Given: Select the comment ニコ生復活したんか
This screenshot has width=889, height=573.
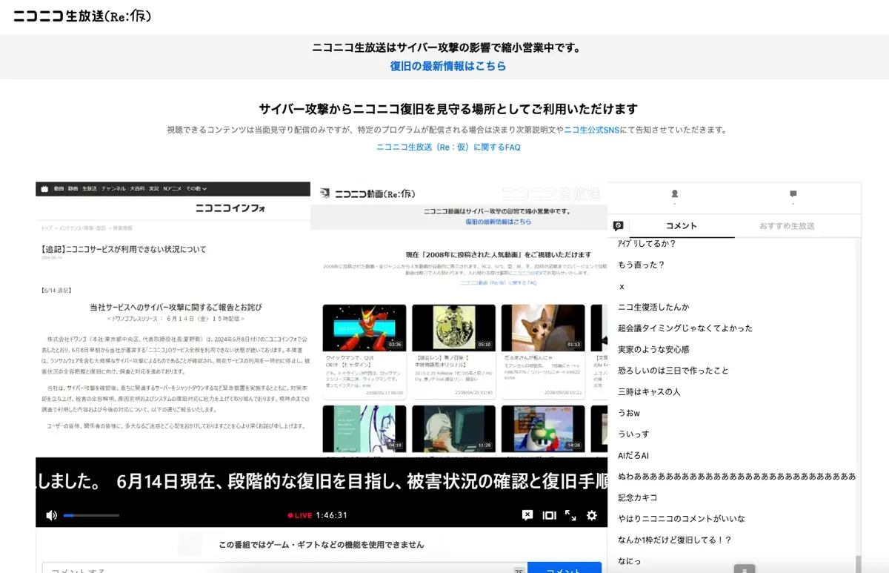Looking at the screenshot, I should (x=653, y=307).
